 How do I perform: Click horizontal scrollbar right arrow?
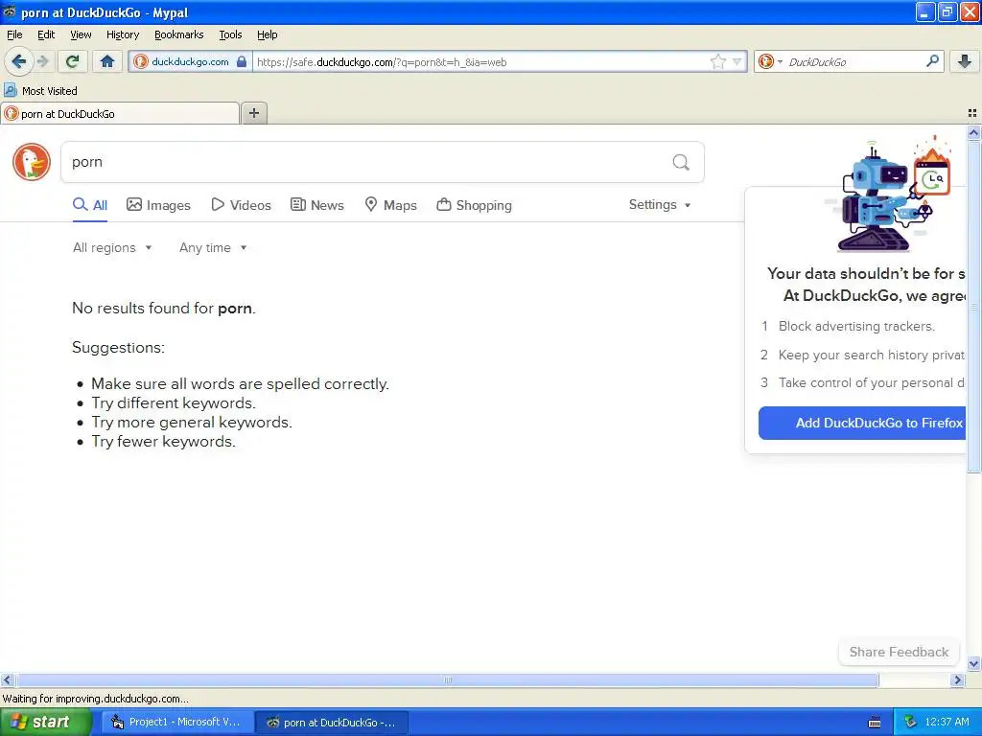click(957, 679)
